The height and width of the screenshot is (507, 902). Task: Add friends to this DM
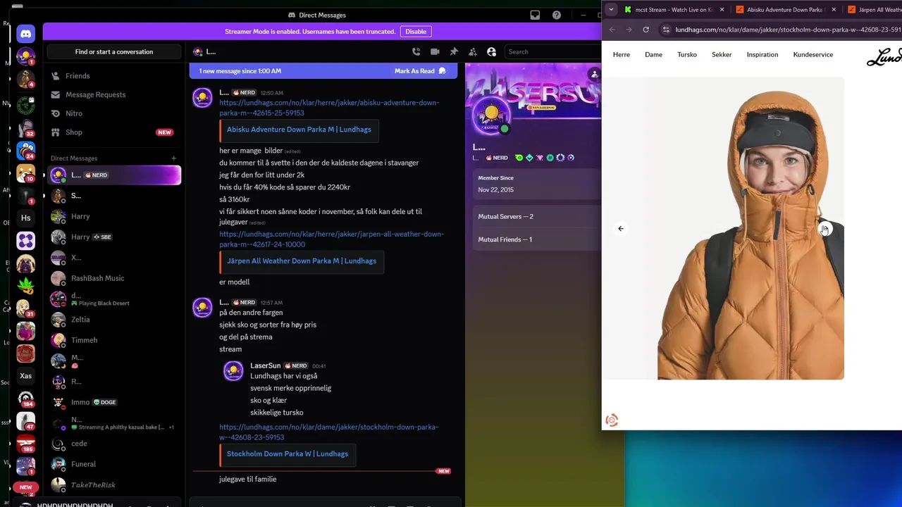(473, 51)
